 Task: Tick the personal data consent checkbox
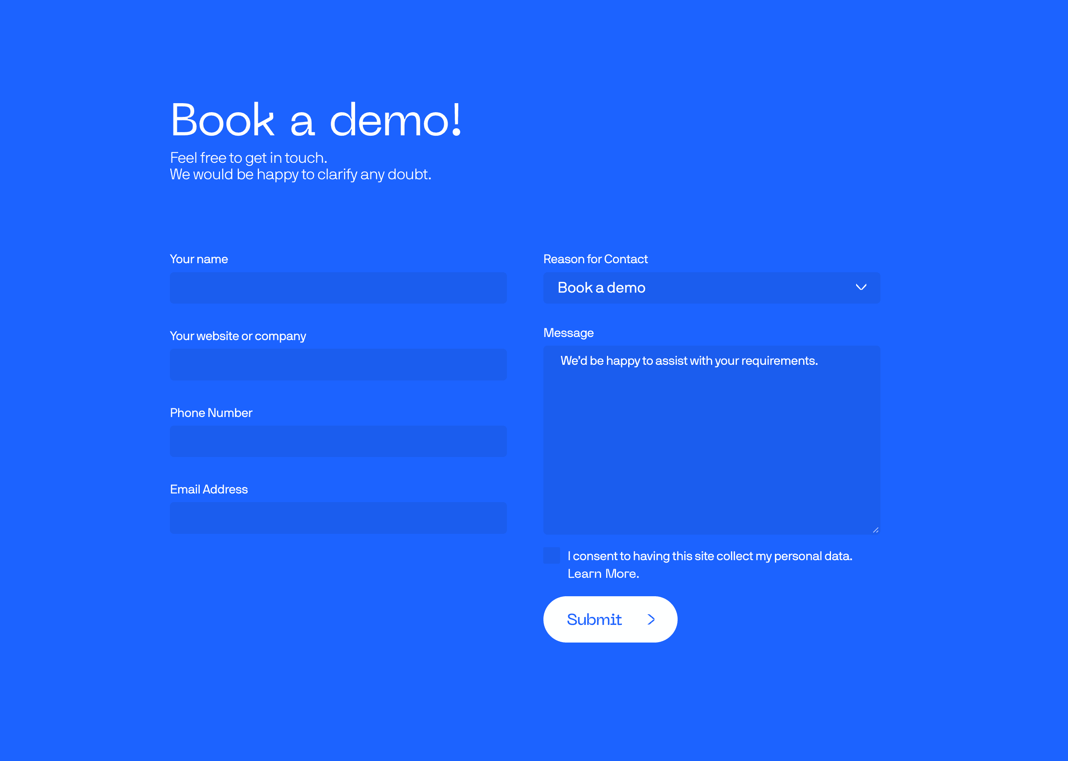tap(552, 556)
